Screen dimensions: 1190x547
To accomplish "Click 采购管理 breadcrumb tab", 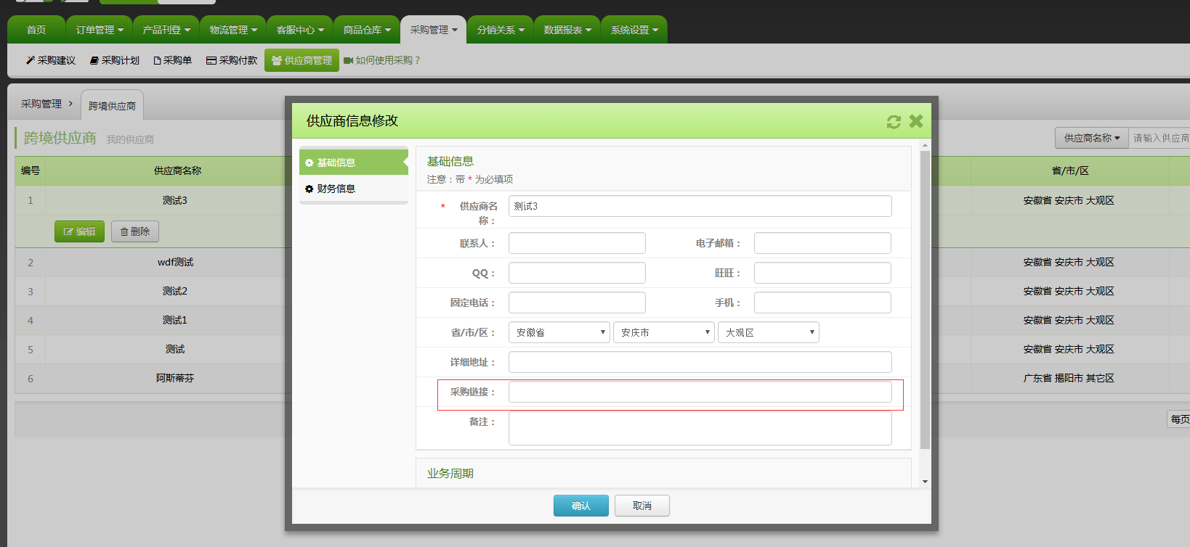I will click(x=41, y=104).
